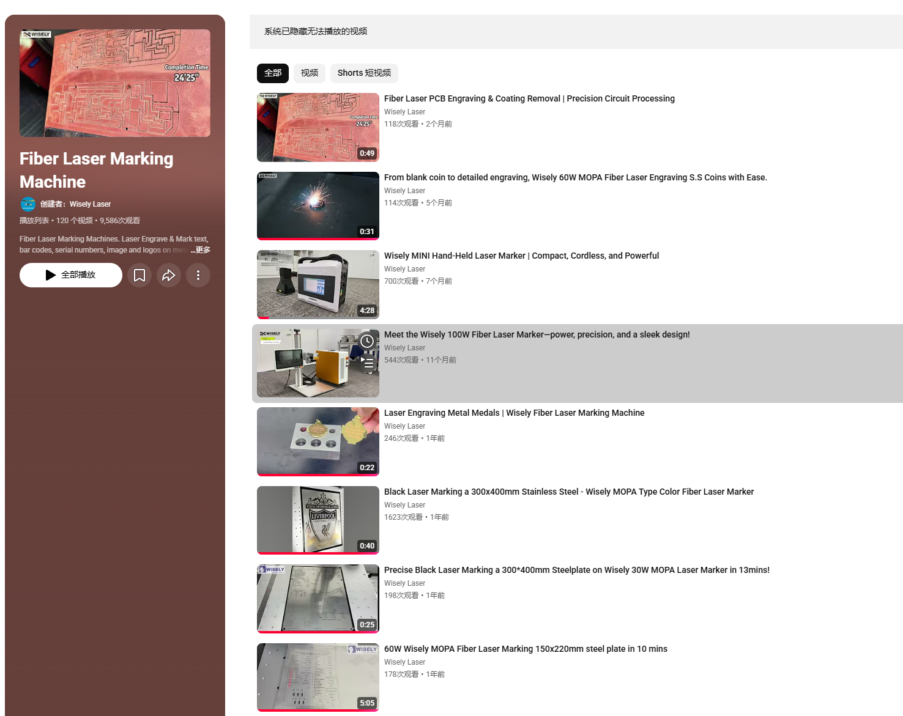The width and height of the screenshot is (903, 716).
Task: Click the '198次观看・1年前' text
Action: click(414, 596)
